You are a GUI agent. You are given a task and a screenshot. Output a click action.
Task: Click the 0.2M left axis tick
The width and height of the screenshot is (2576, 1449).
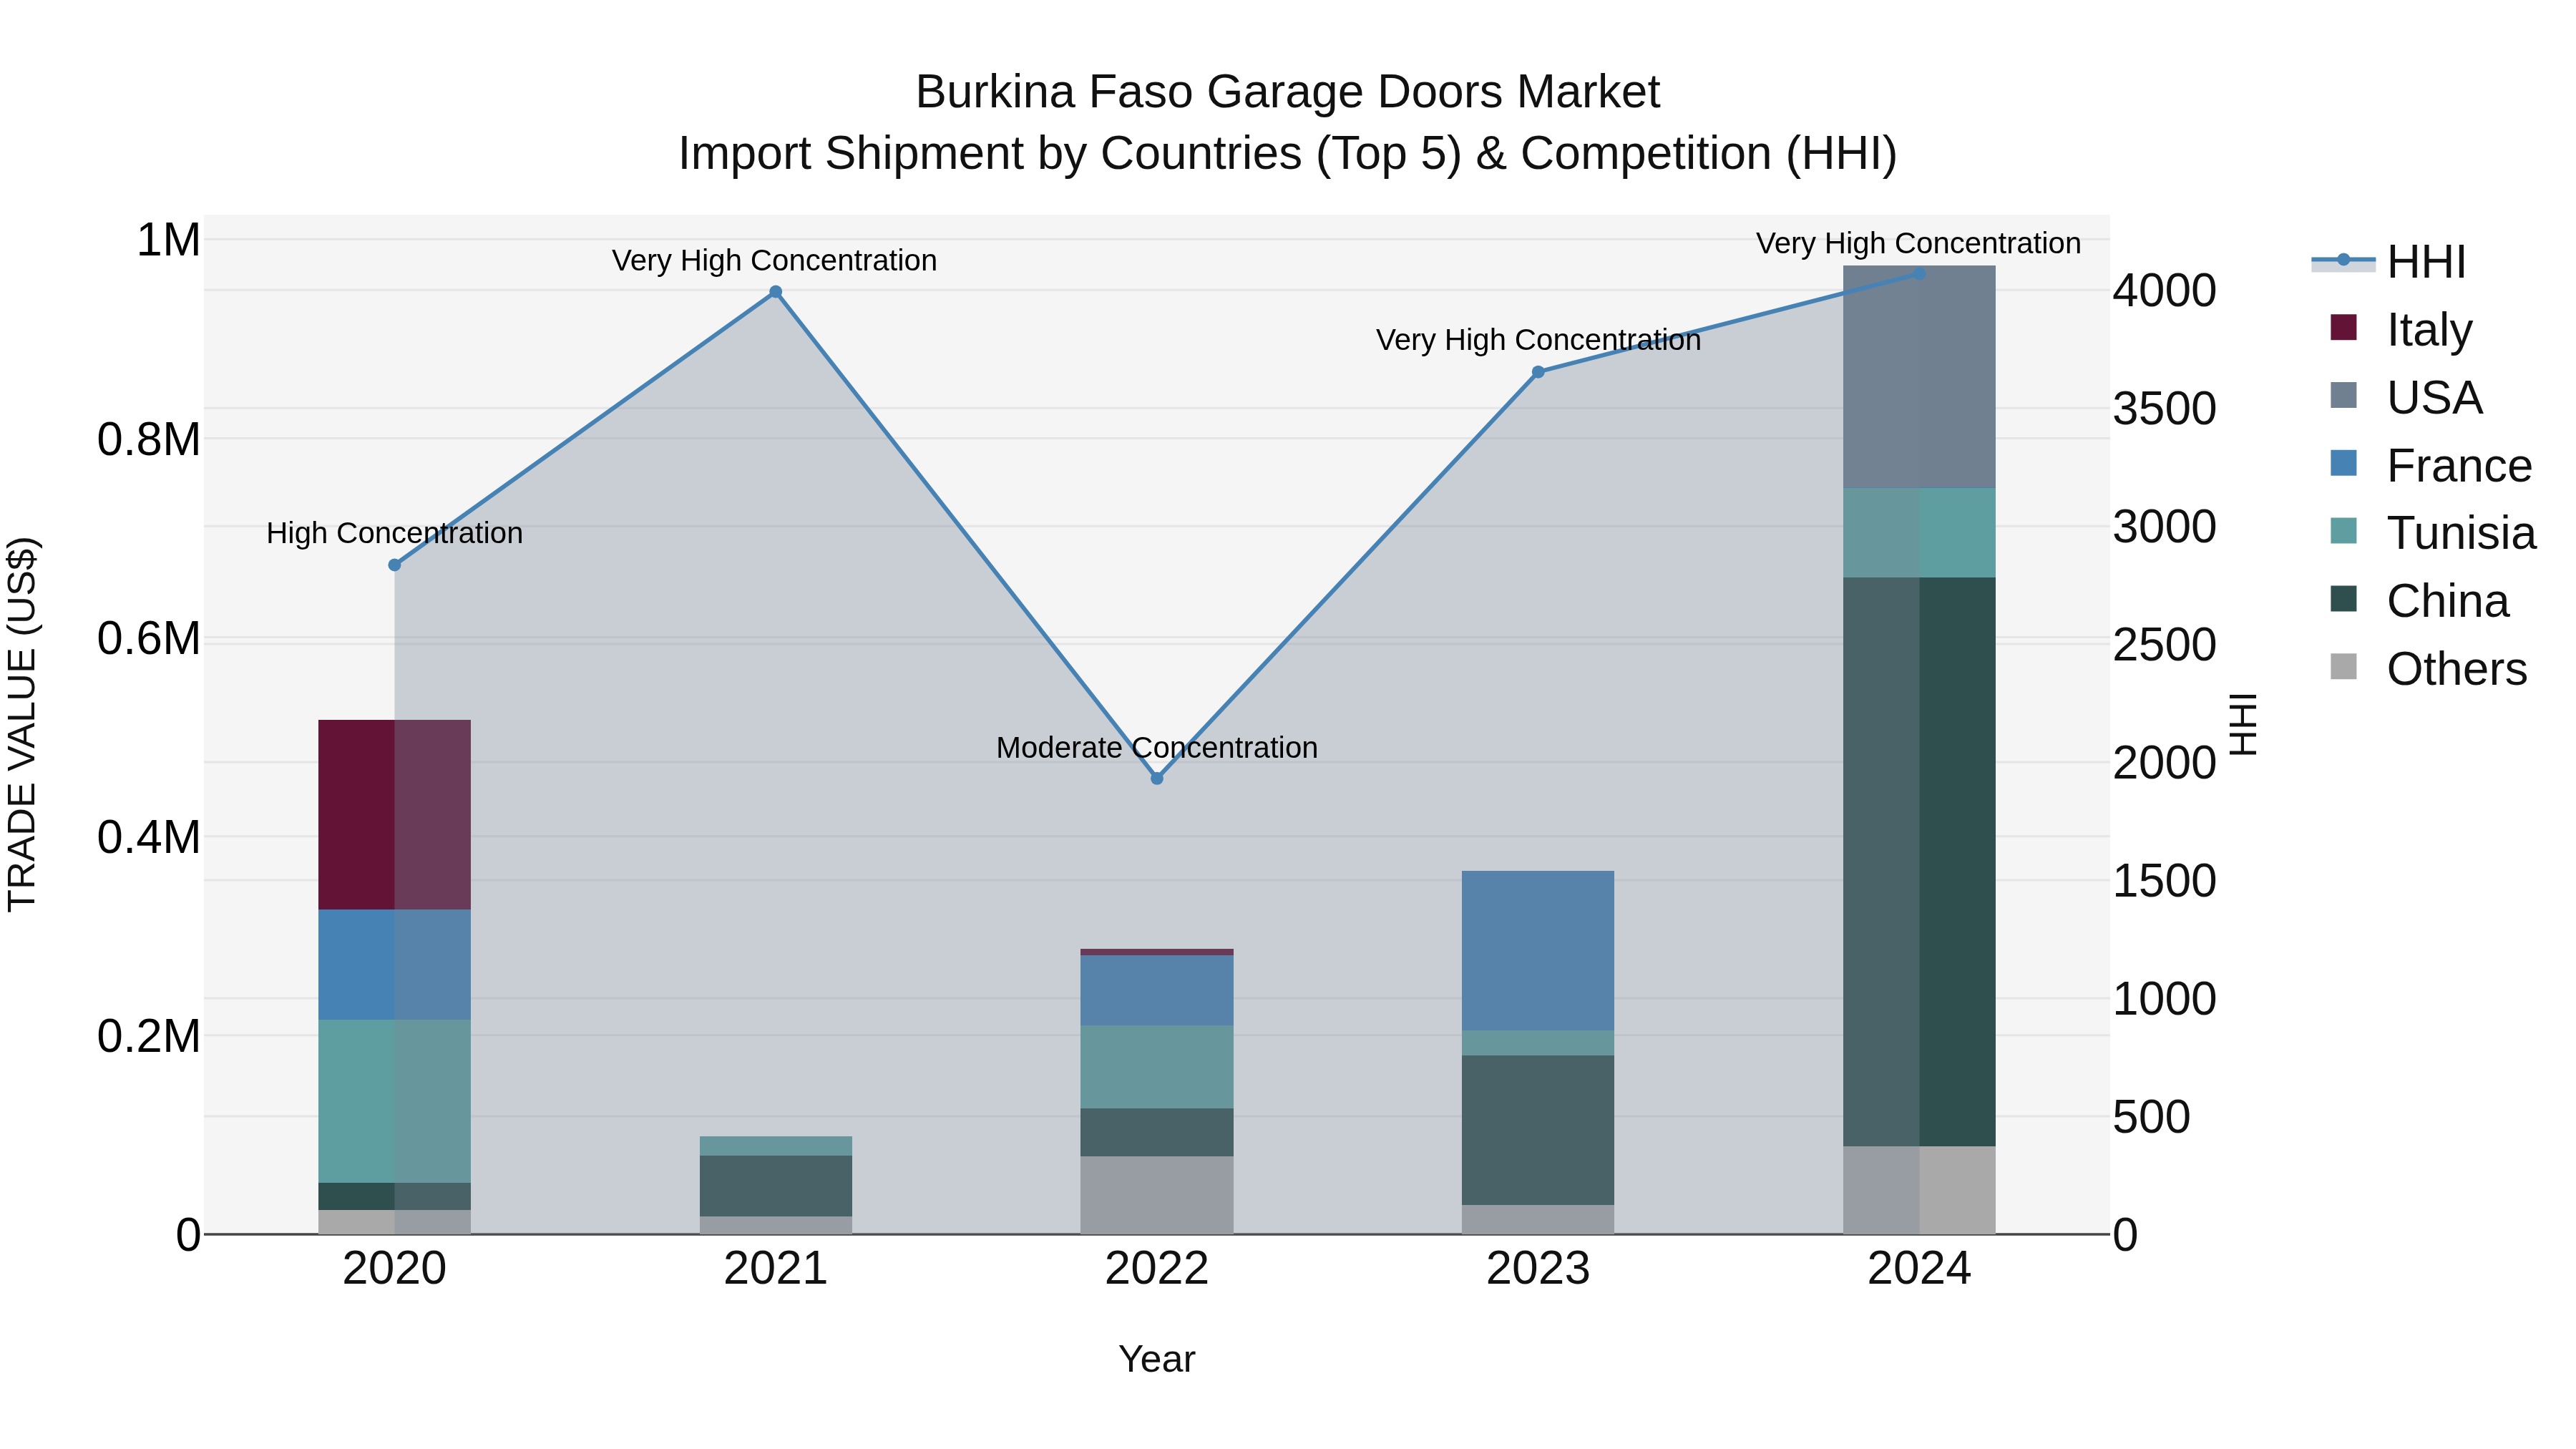(149, 1036)
